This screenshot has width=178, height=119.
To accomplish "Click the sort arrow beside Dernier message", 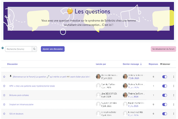I will click(141, 64).
